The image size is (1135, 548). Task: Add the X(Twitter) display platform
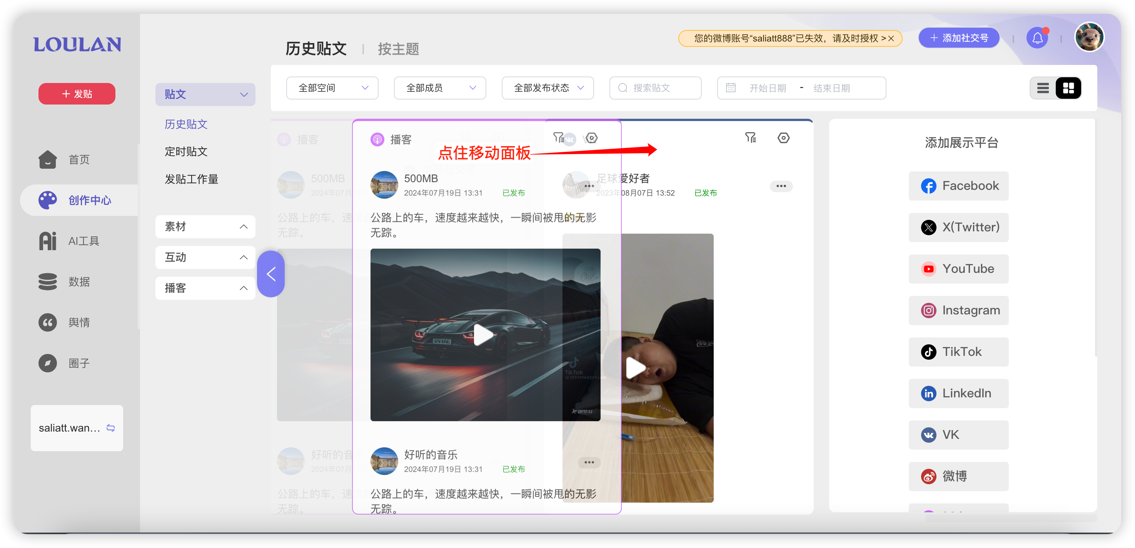coord(958,227)
